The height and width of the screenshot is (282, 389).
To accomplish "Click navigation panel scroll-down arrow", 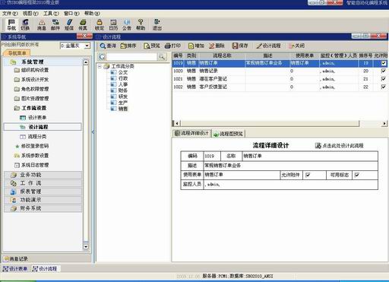I will (86, 246).
